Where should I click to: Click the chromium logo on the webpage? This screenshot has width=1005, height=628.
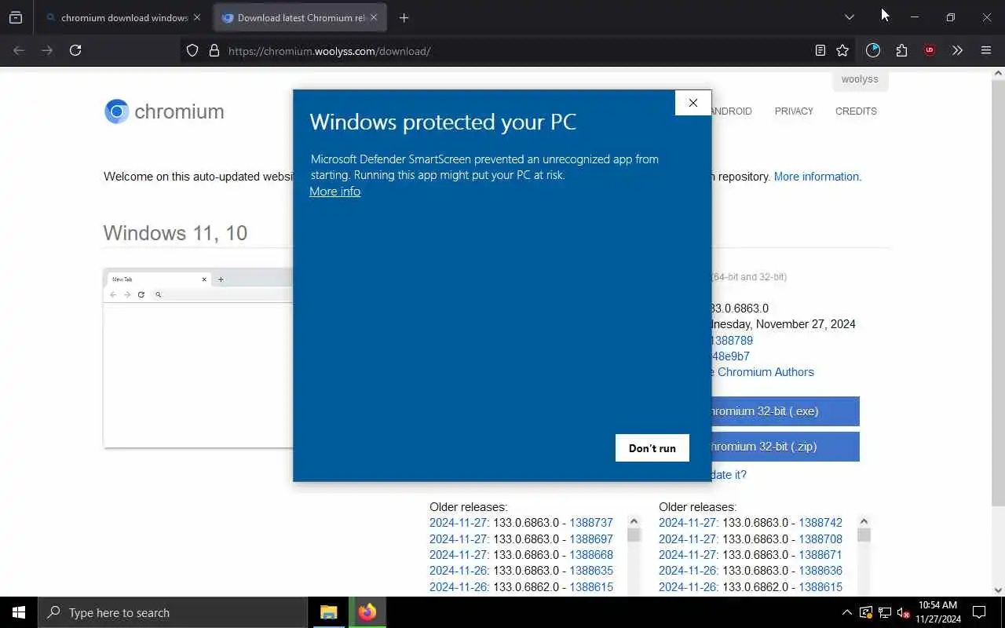[x=164, y=111]
